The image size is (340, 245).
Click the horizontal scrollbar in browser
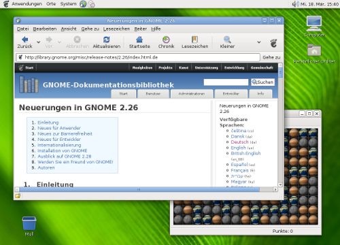[x=139, y=189]
